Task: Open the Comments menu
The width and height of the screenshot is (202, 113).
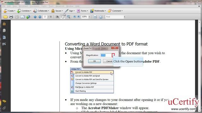Action: tap(35, 6)
